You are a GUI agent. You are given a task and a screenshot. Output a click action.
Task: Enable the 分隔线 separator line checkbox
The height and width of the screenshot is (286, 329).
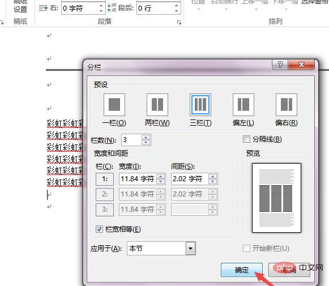point(246,139)
